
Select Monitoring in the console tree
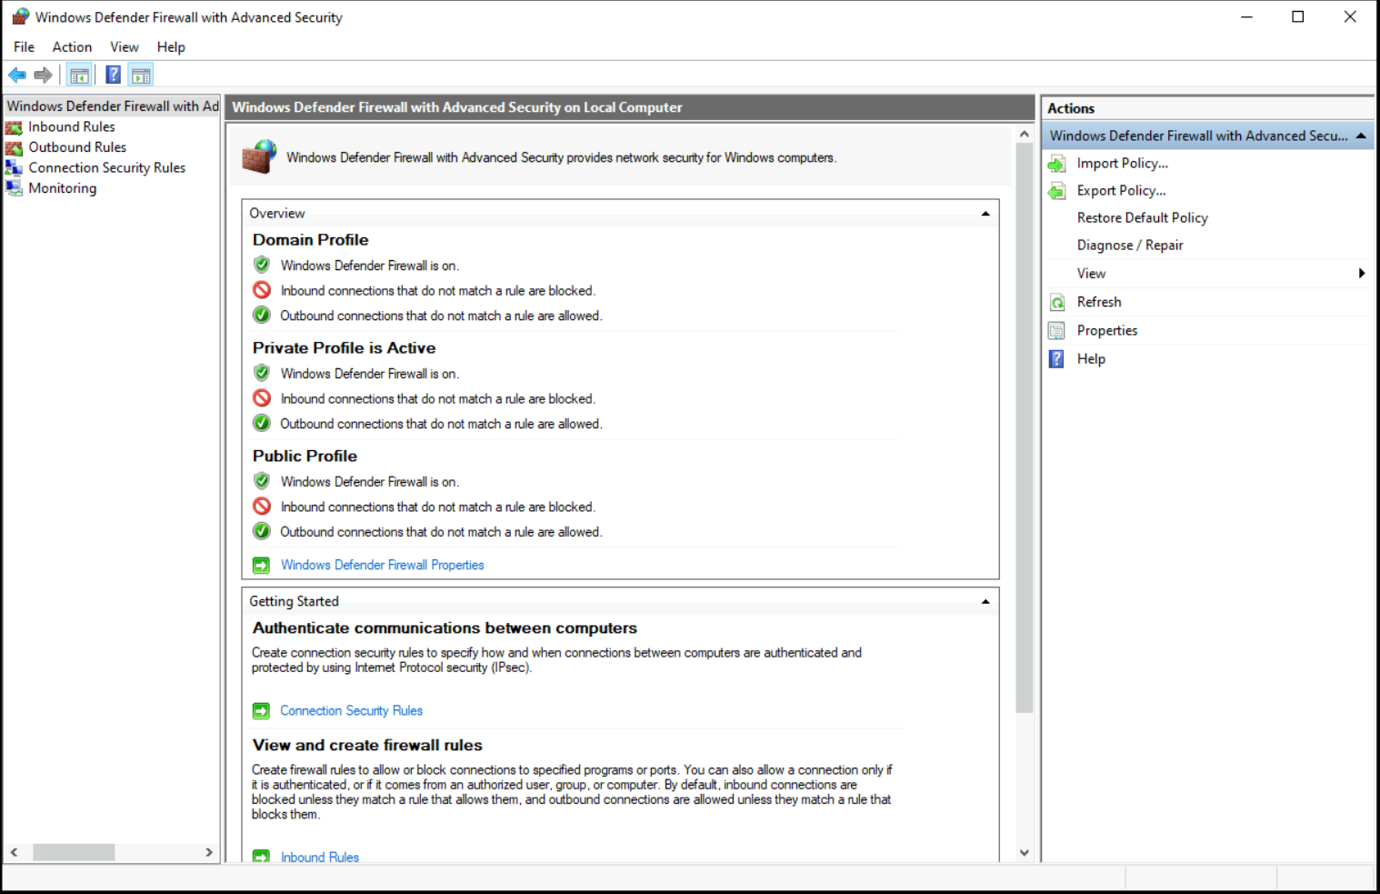[62, 188]
